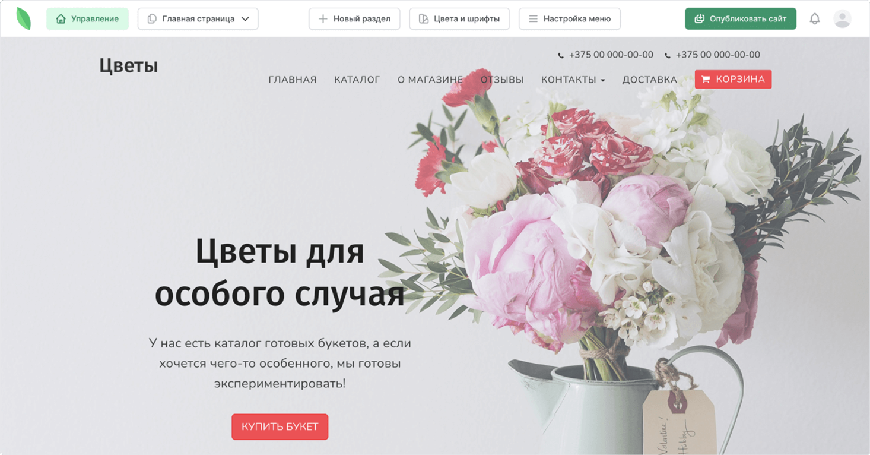This screenshot has height=455, width=870.
Task: Click the Цветы site title
Action: tap(129, 66)
